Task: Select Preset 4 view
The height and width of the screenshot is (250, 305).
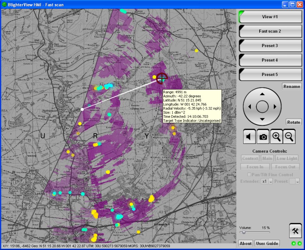Action: point(270,60)
